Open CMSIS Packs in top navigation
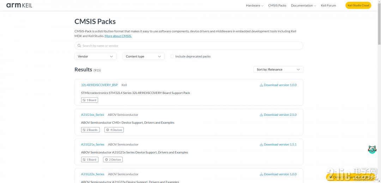381x183 pixels. 277,5
